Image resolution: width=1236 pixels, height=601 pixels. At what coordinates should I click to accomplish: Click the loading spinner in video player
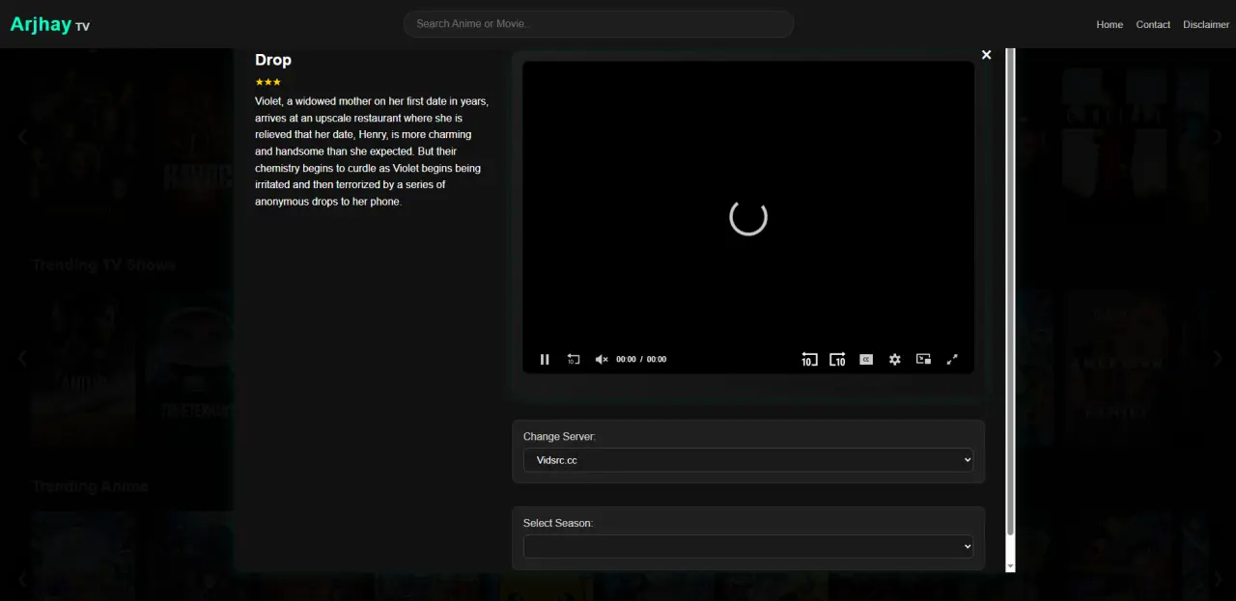click(x=748, y=217)
